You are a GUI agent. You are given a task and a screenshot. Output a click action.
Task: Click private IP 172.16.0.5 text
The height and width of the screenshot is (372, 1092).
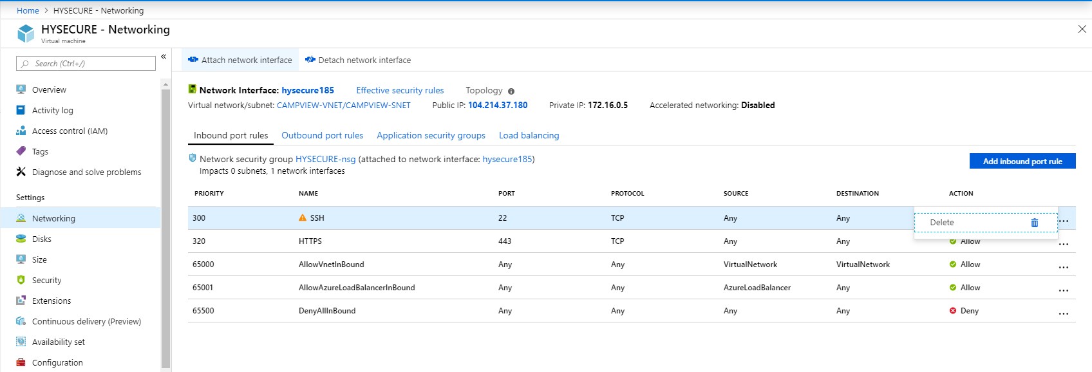pos(608,105)
